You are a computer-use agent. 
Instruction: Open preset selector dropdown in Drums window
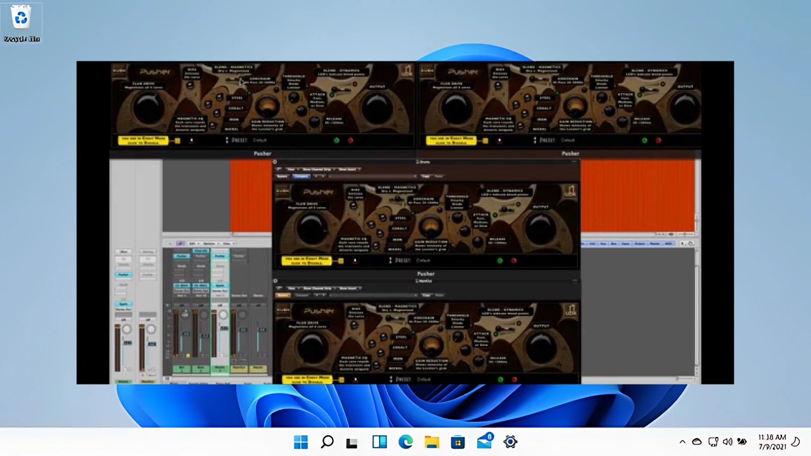tap(373, 176)
